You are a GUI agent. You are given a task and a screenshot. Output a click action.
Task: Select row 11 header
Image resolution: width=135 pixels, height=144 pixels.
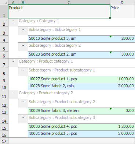[4, 95]
